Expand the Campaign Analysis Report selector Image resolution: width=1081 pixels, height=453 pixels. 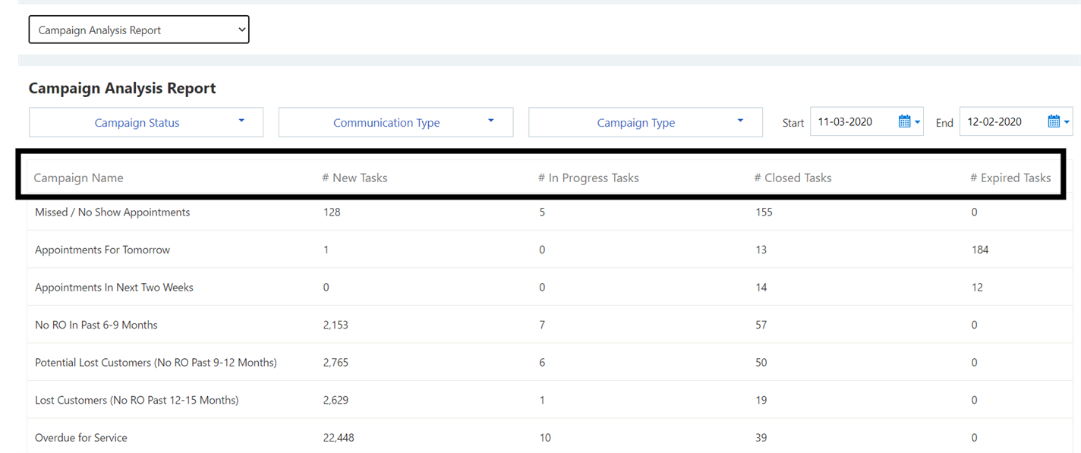139,30
